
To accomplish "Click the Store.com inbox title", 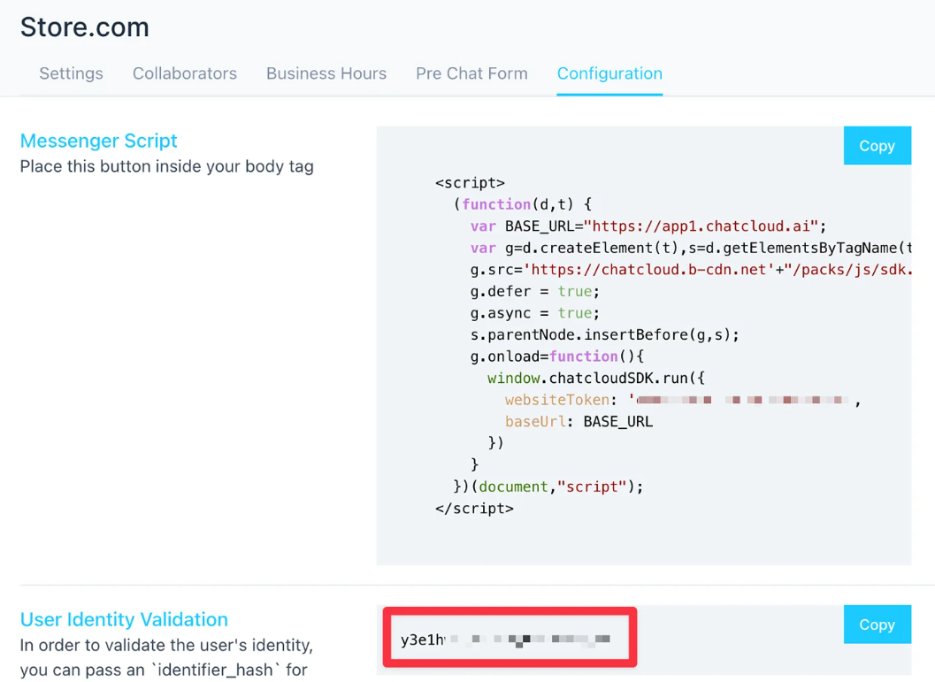I will coord(84,27).
